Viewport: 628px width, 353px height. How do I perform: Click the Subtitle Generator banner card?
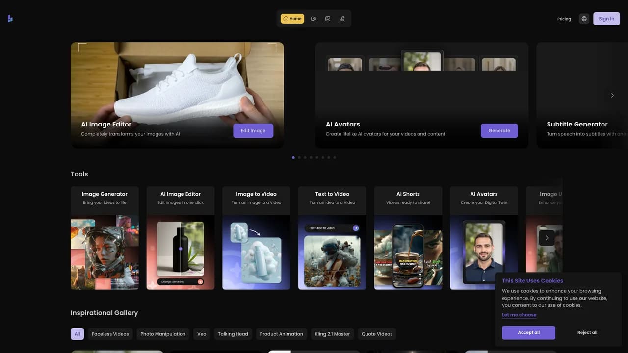[x=582, y=95]
